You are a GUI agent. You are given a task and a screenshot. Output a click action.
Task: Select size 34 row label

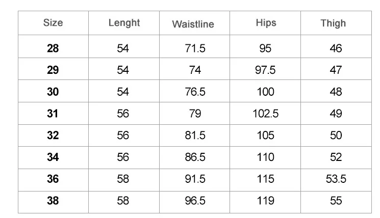click(x=53, y=157)
